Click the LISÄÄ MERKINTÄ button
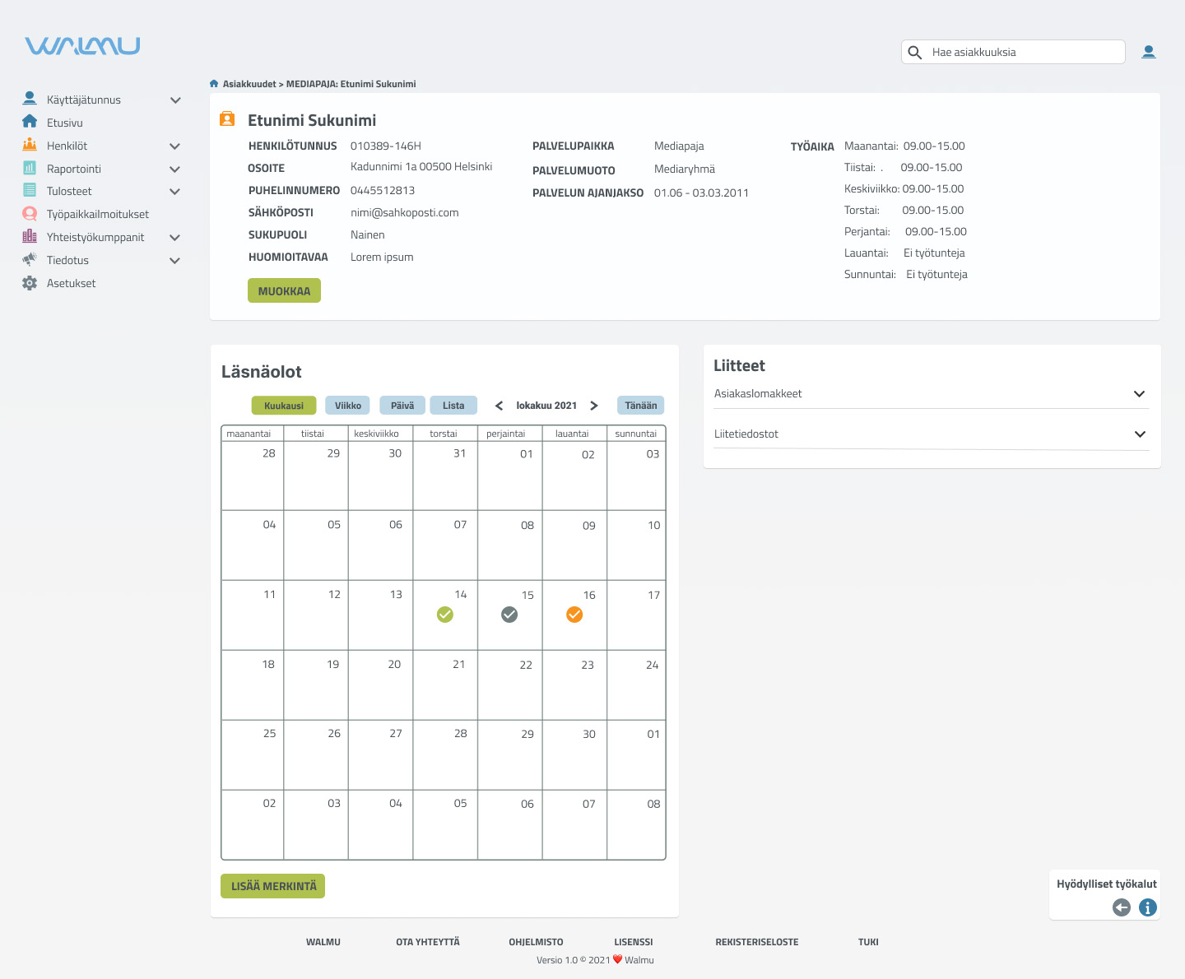The width and height of the screenshot is (1185, 979). pyautogui.click(x=273, y=886)
